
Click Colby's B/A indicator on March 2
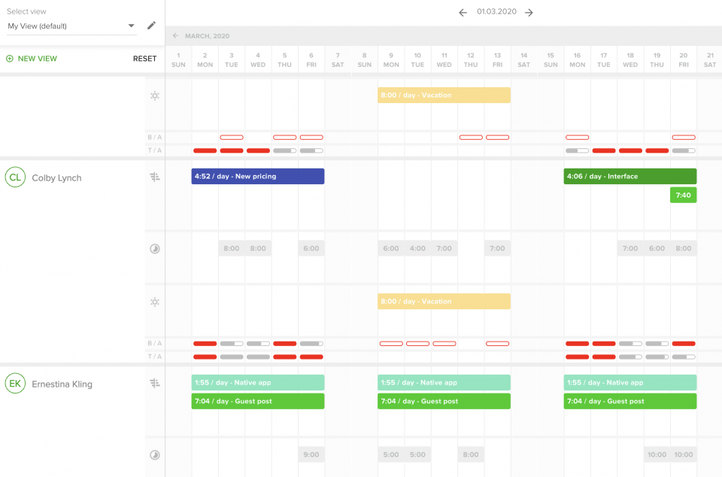click(x=205, y=344)
